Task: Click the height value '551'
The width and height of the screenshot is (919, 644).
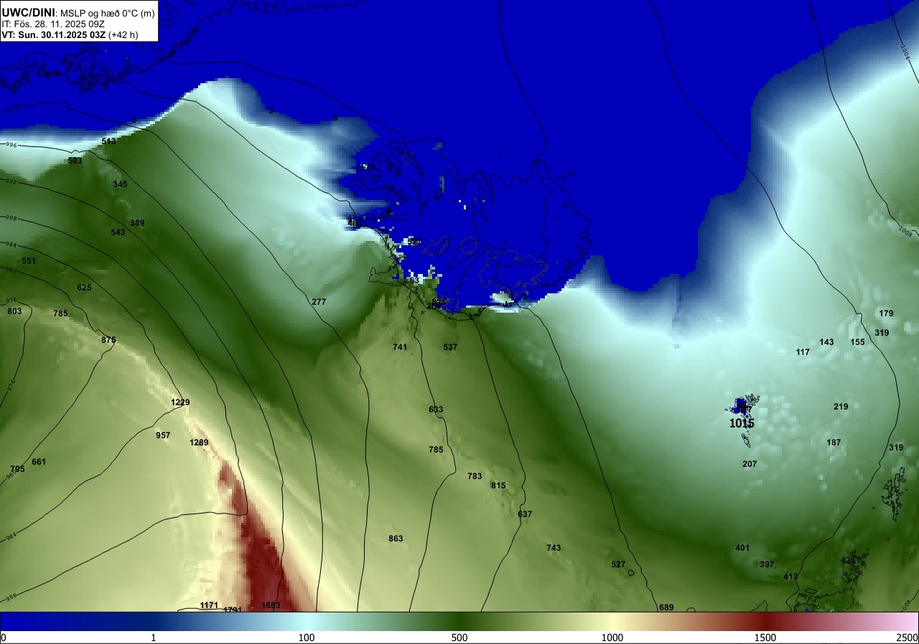Action: (x=29, y=261)
